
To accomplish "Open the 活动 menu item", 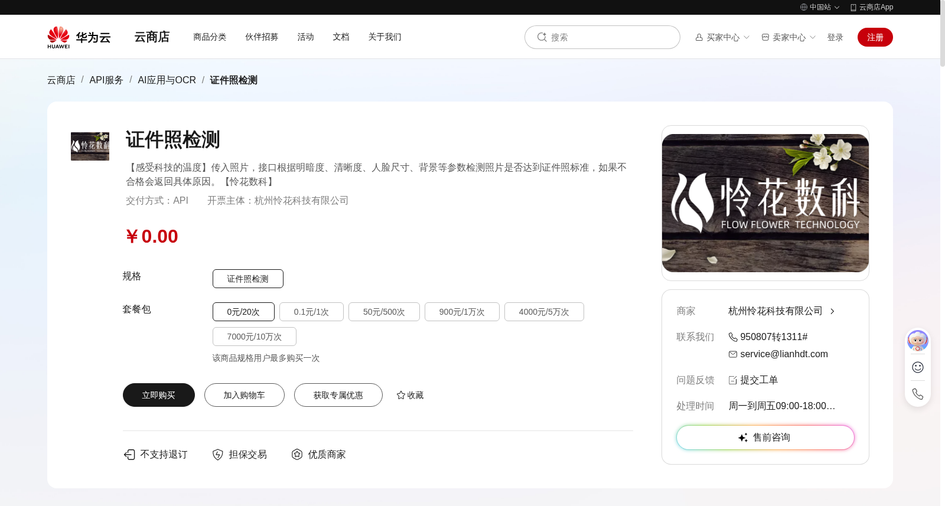I will 305,37.
